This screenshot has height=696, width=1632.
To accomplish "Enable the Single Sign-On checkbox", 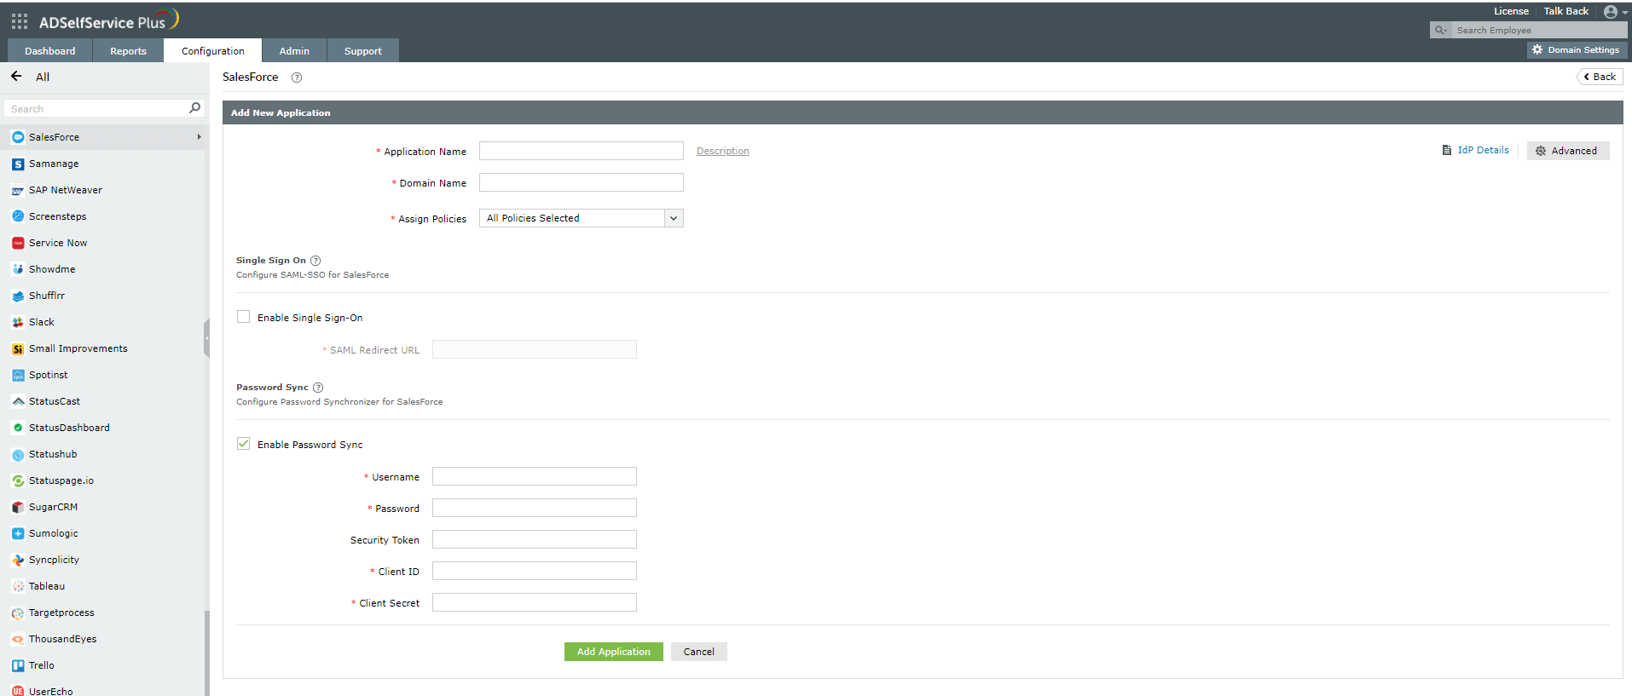I will 244,317.
